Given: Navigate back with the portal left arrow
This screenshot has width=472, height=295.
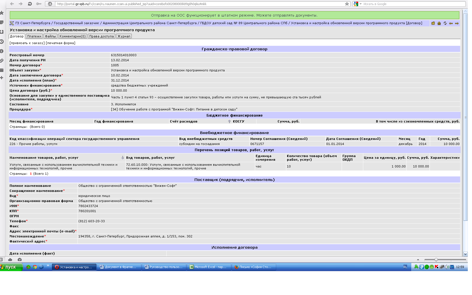Looking at the screenshot, I should (451, 23).
